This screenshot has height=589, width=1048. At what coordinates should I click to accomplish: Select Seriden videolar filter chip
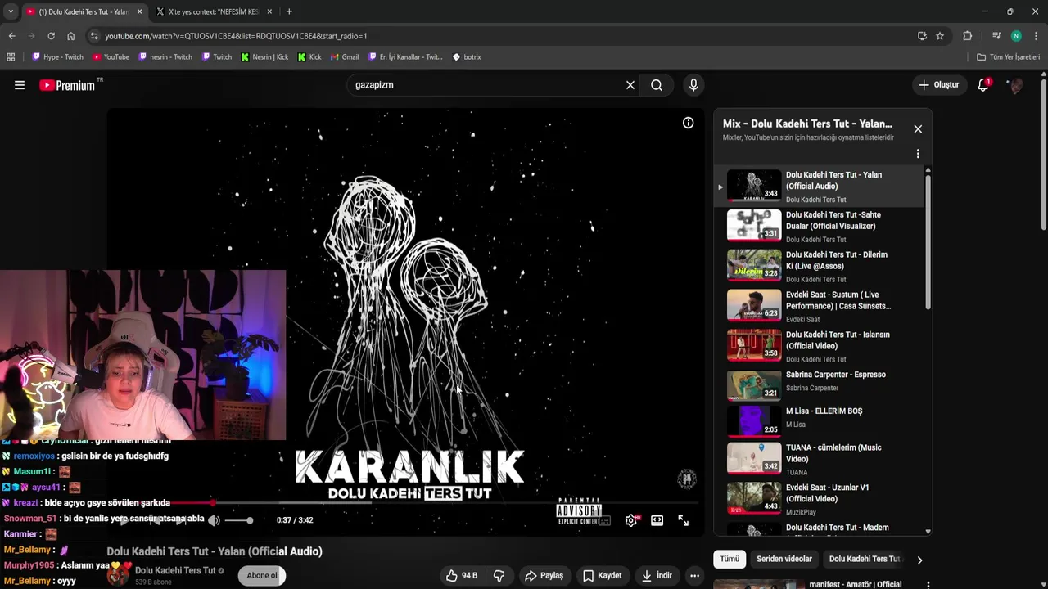pyautogui.click(x=784, y=560)
